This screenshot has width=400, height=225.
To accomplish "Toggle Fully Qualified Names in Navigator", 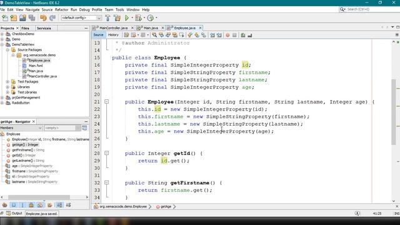I will click(50, 205).
